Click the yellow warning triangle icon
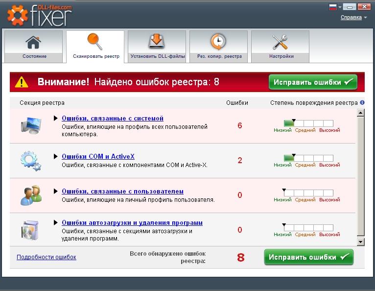Image resolution: width=375 pixels, height=291 pixels. pyautogui.click(x=22, y=82)
